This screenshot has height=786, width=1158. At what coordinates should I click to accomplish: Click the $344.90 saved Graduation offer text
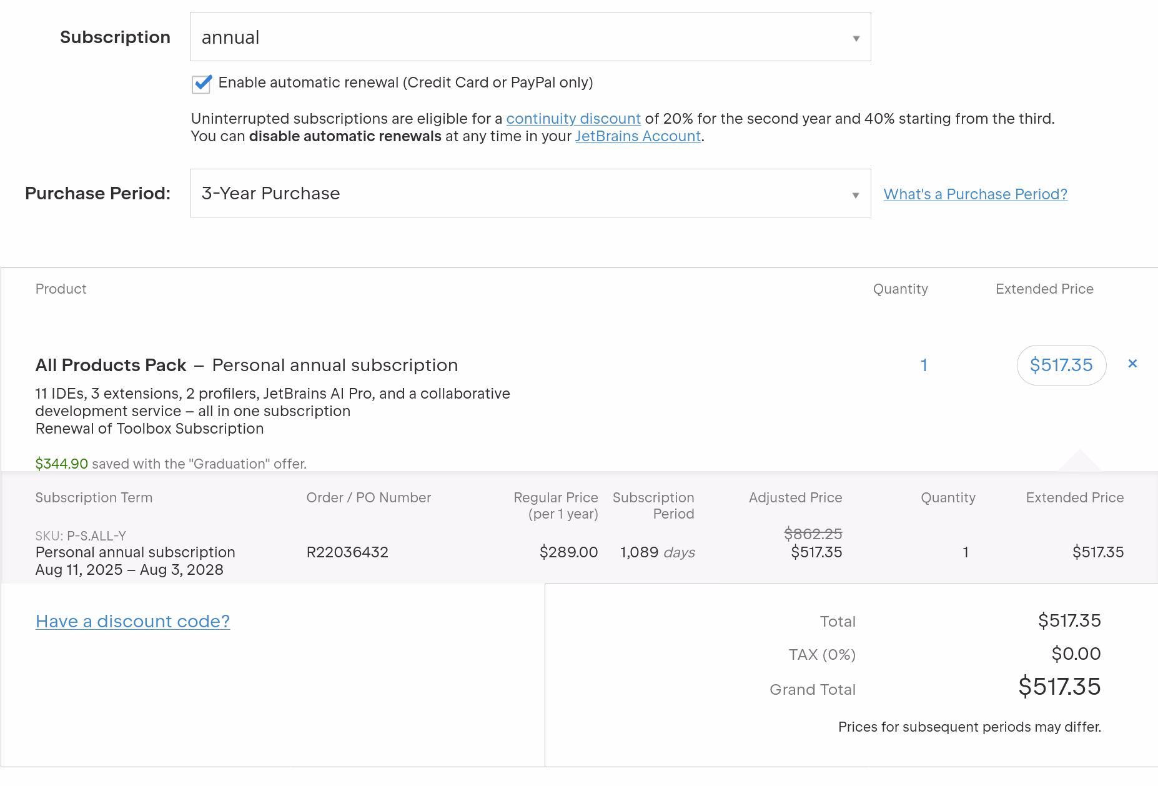pyautogui.click(x=171, y=464)
